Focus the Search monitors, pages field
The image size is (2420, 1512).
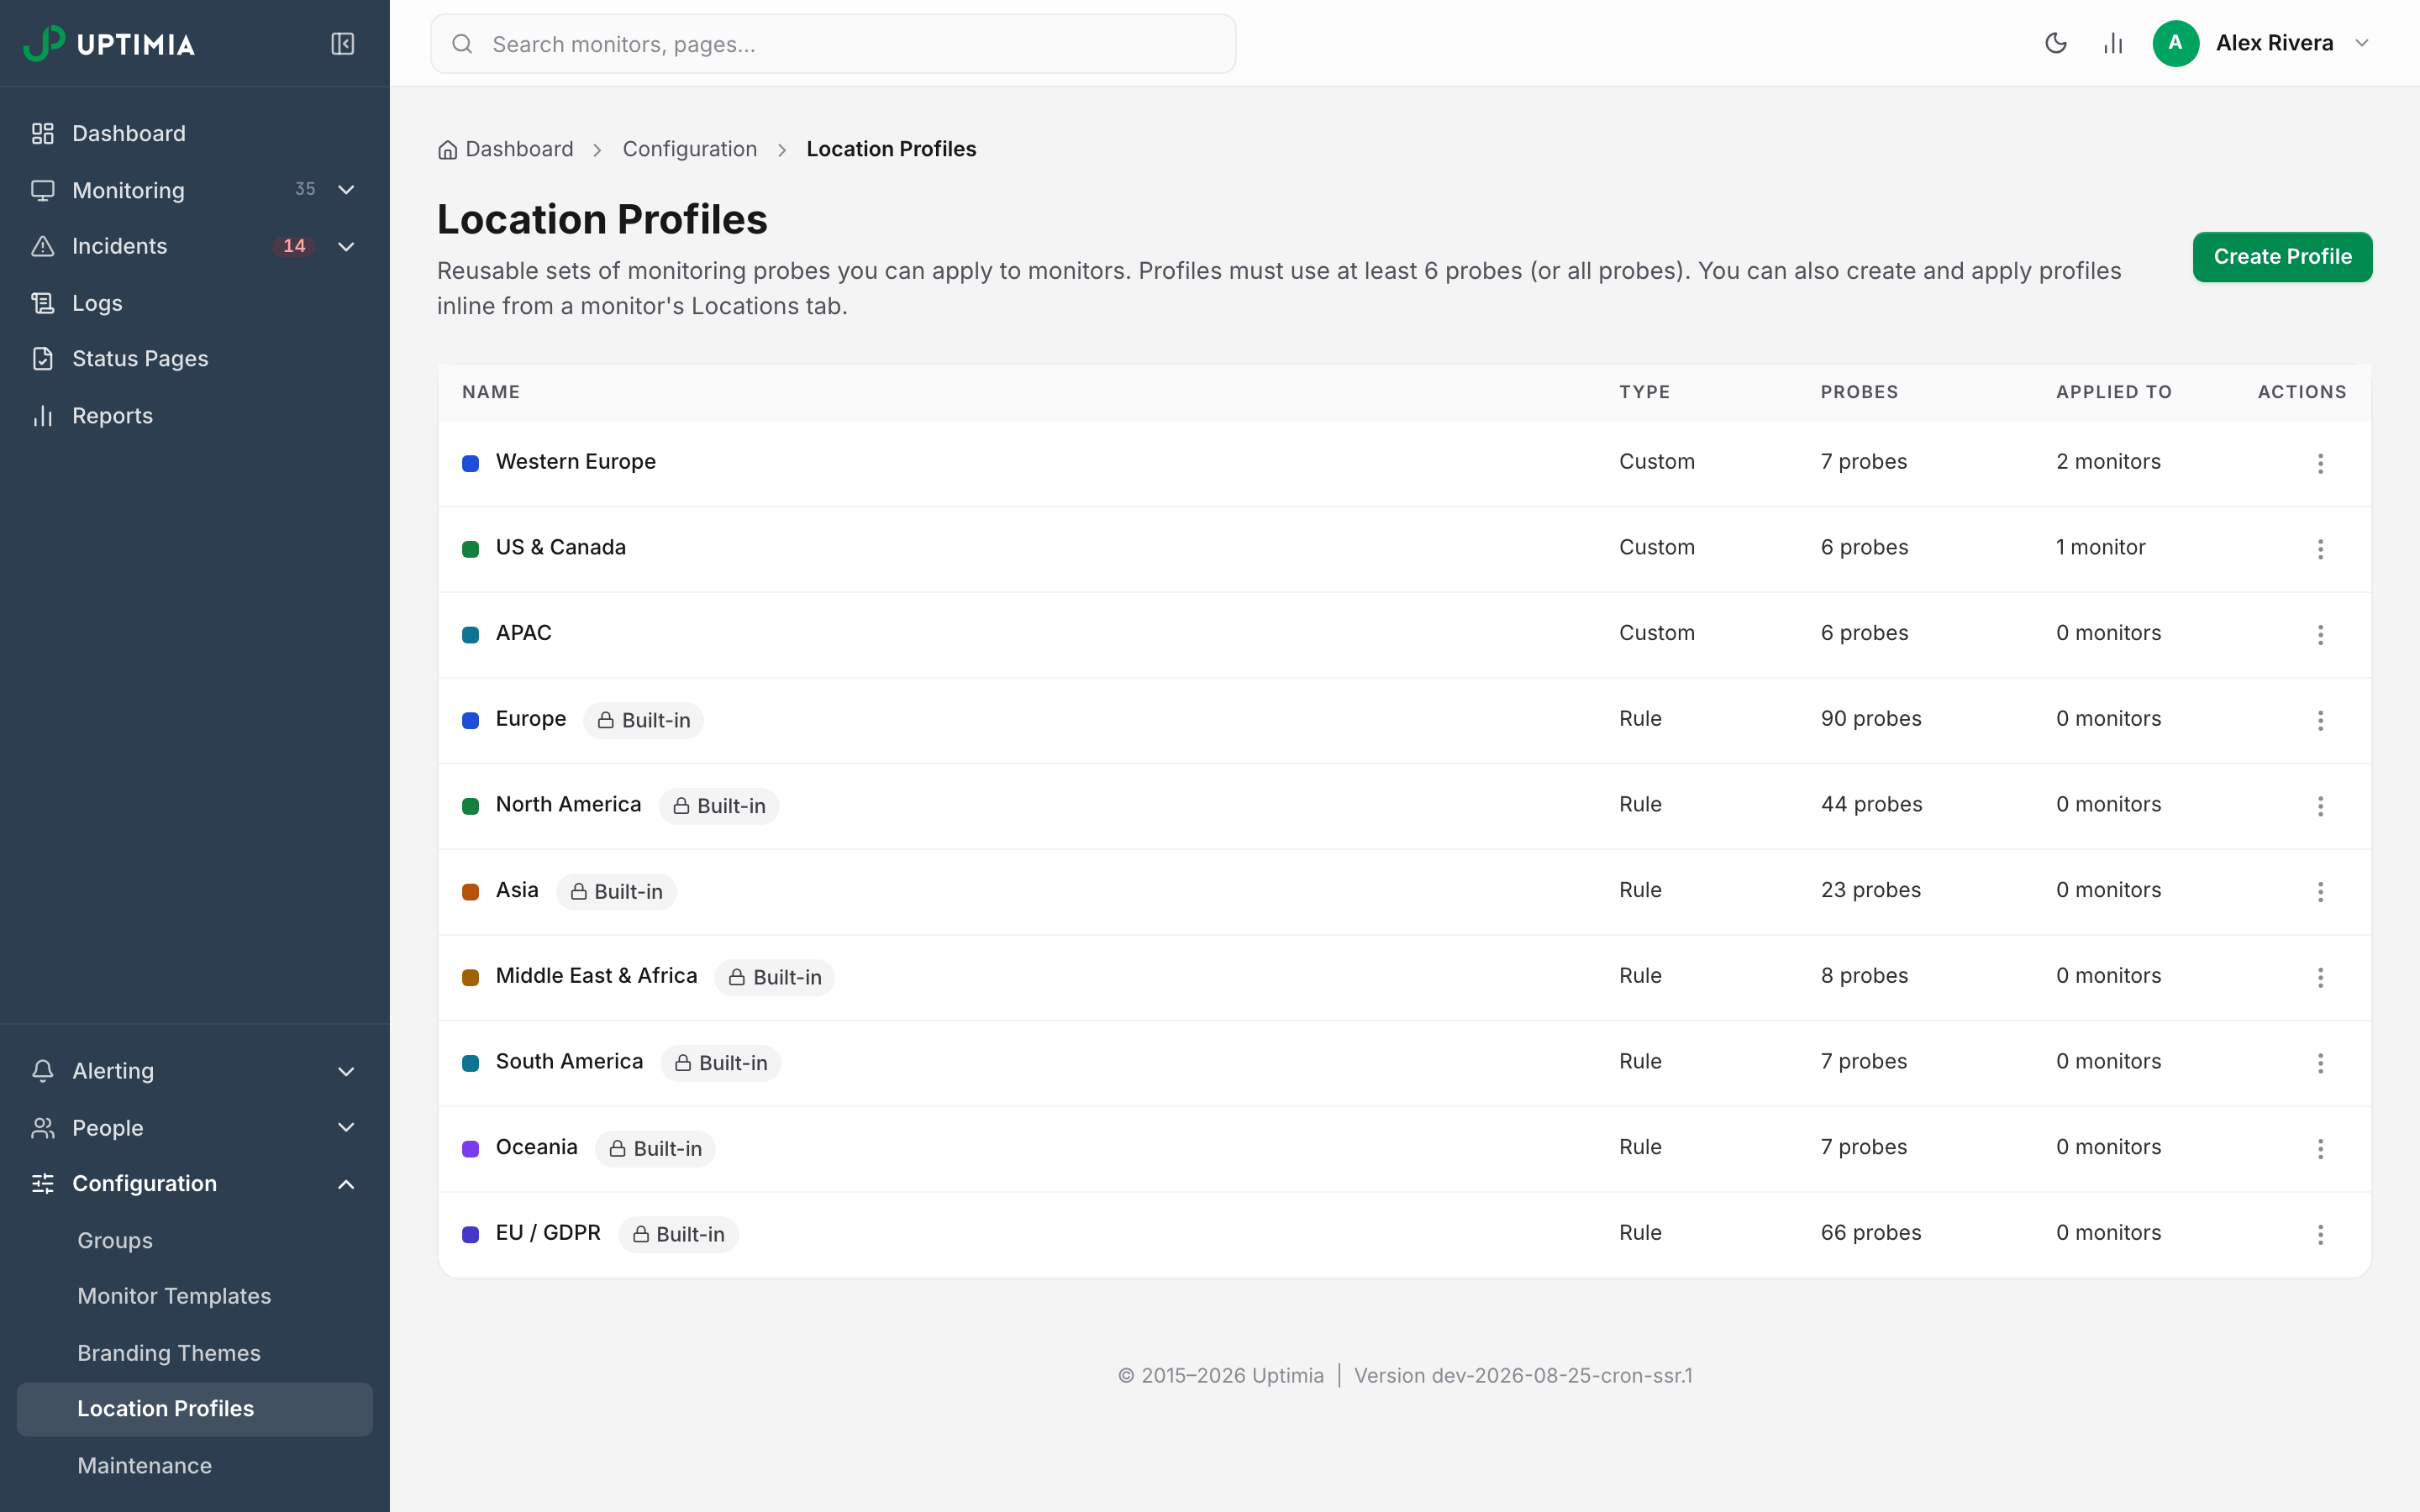[x=833, y=44]
